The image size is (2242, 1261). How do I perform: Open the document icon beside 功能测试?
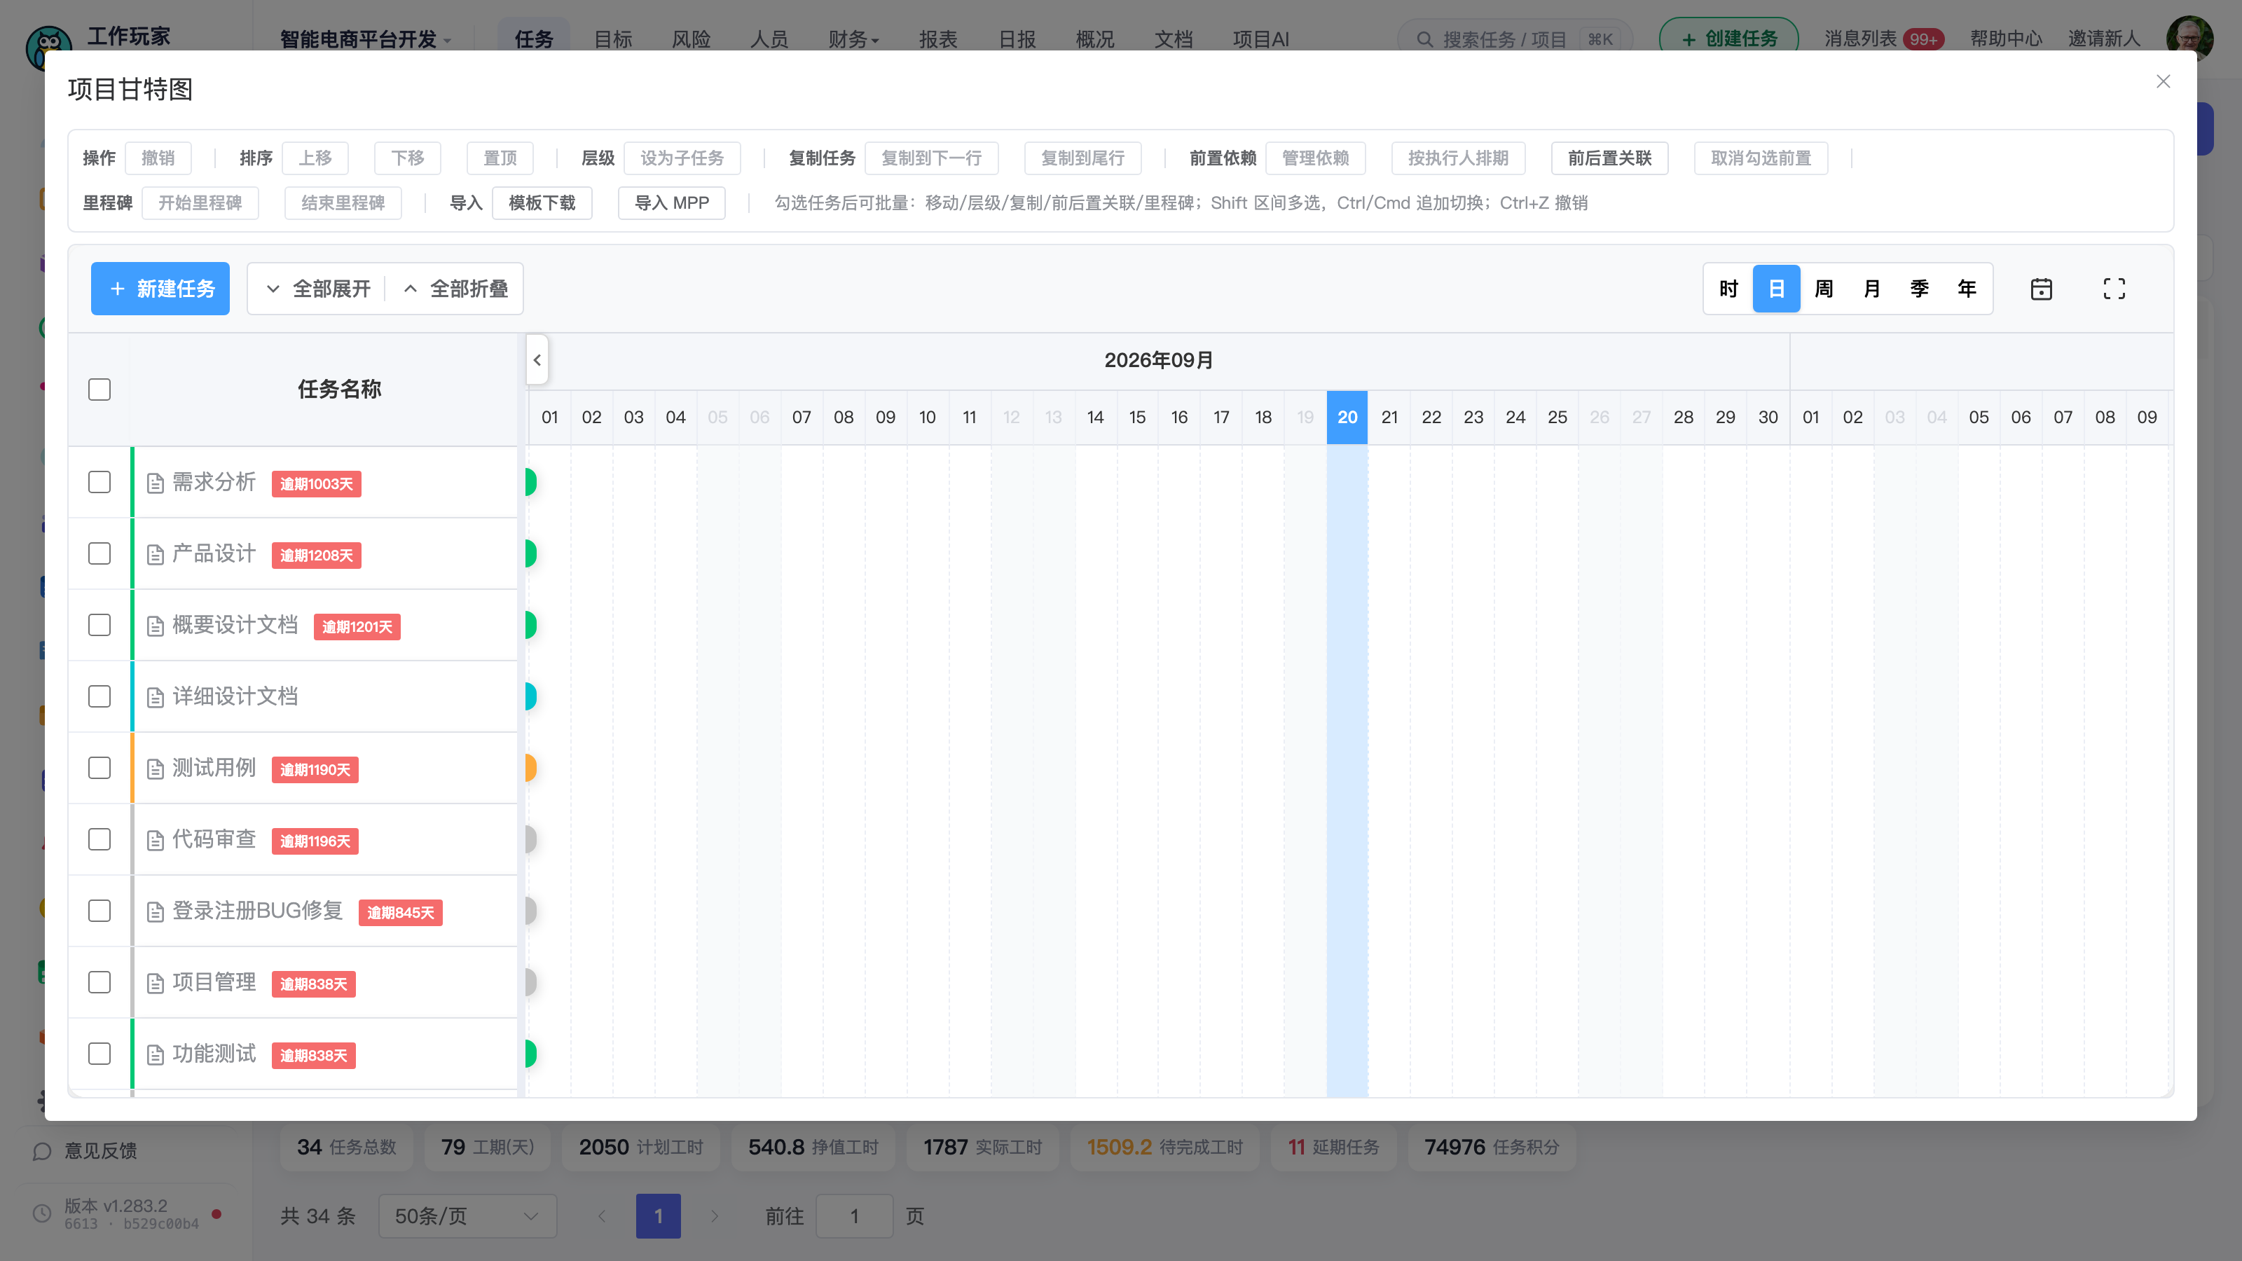pos(155,1055)
